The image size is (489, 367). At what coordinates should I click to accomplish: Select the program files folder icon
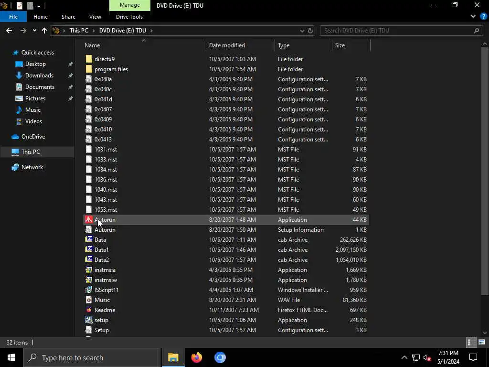[89, 69]
